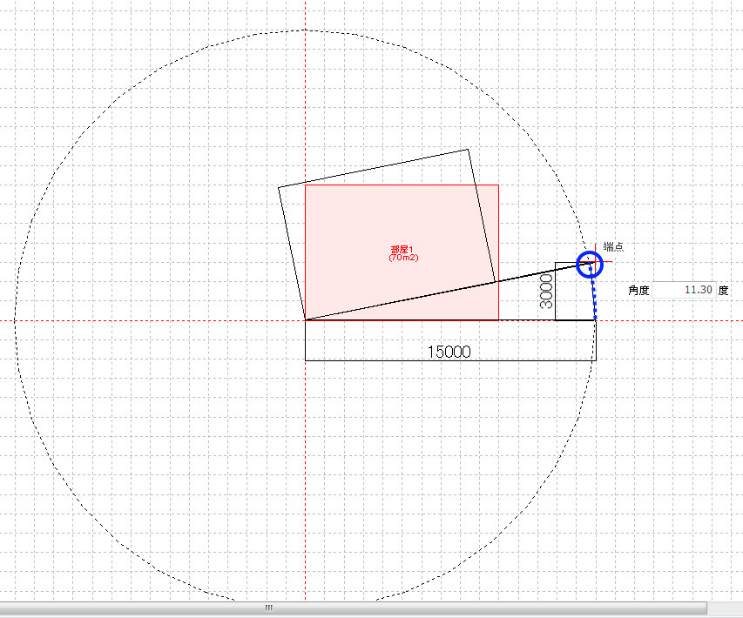This screenshot has height=618, width=743.
Task: Click the (70m2) area text
Action: tap(402, 259)
